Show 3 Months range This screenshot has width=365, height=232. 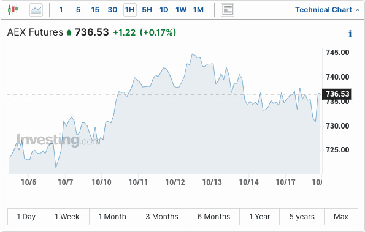162,217
